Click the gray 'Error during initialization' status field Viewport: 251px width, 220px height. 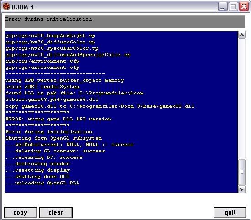point(125,21)
